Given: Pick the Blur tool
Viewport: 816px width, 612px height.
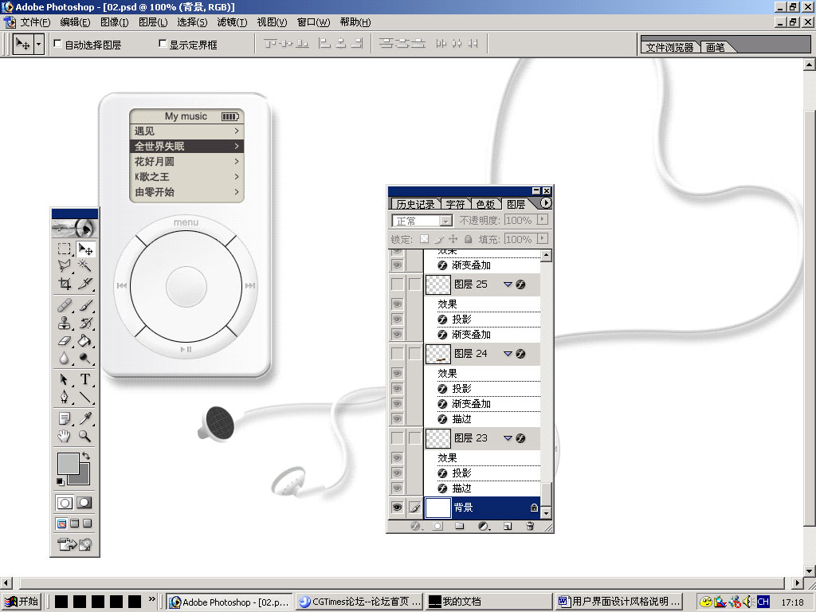Looking at the screenshot, I should point(65,358).
